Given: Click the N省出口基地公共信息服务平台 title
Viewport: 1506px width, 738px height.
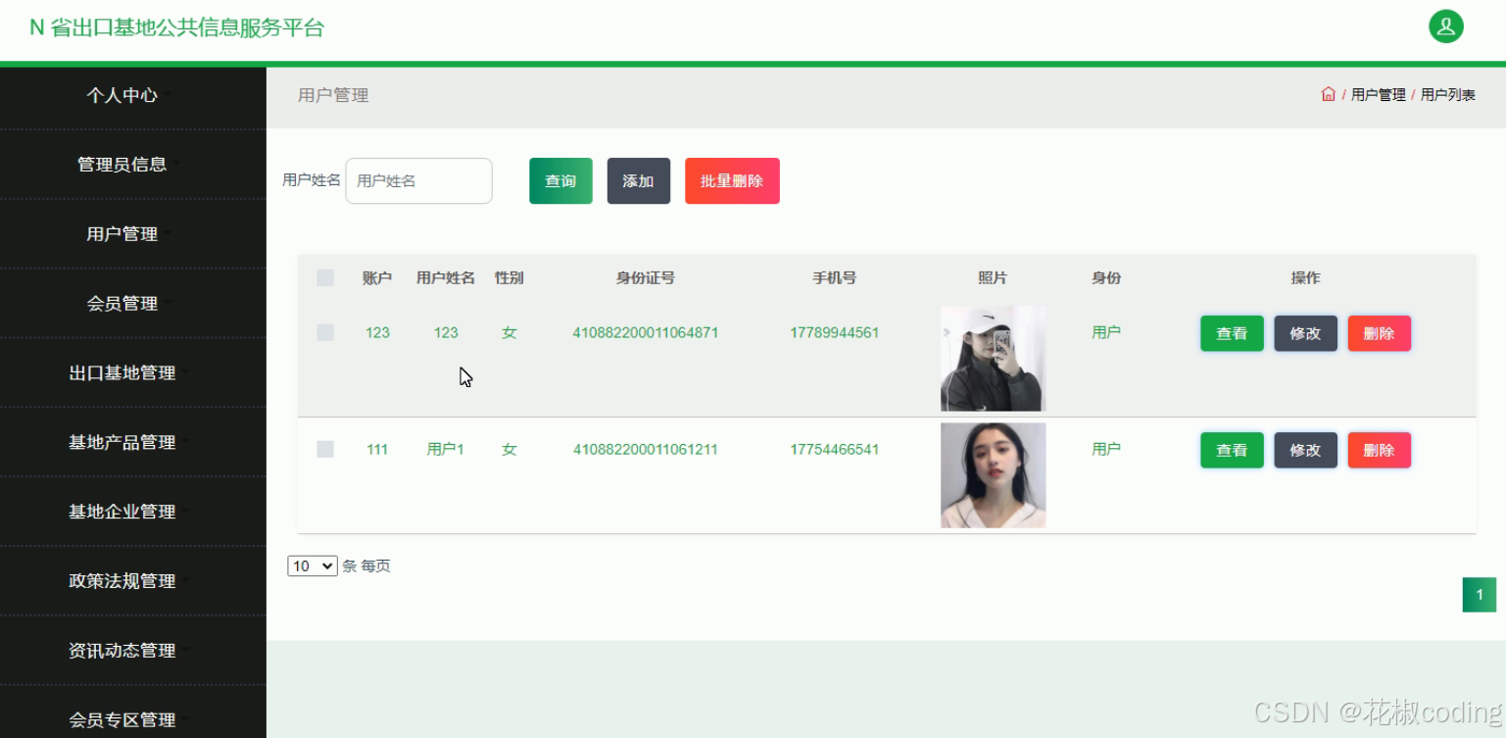Looking at the screenshot, I should pos(176,27).
